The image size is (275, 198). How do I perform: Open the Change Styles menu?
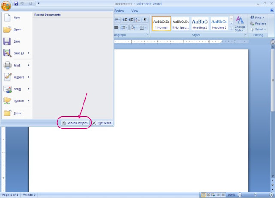240,24
